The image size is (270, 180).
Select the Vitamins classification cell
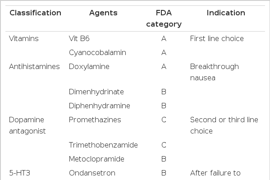24,39
